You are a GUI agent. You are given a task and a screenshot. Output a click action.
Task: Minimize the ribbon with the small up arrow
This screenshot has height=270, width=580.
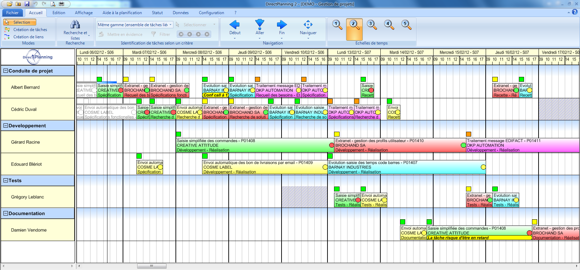click(x=569, y=12)
